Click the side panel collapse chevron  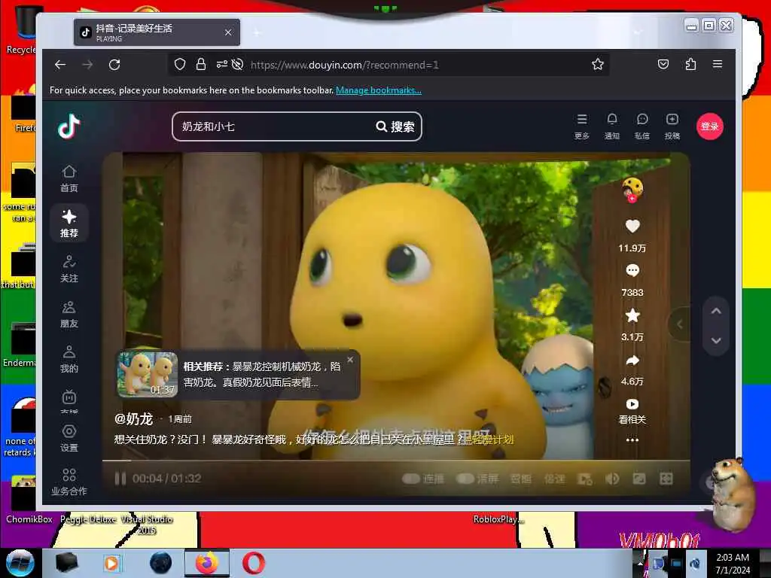(680, 324)
